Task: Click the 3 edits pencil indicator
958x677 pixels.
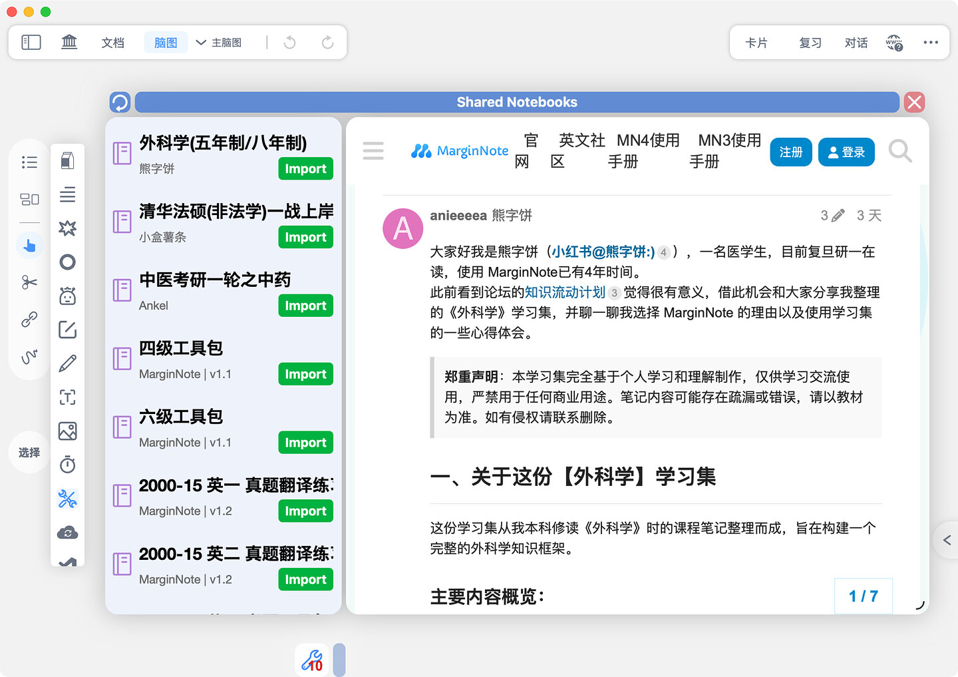Action: tap(832, 215)
